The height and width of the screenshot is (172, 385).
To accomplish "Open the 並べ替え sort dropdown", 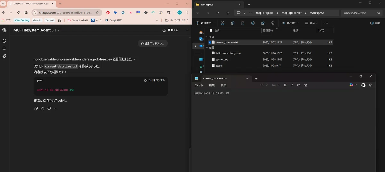I will coord(290,23).
